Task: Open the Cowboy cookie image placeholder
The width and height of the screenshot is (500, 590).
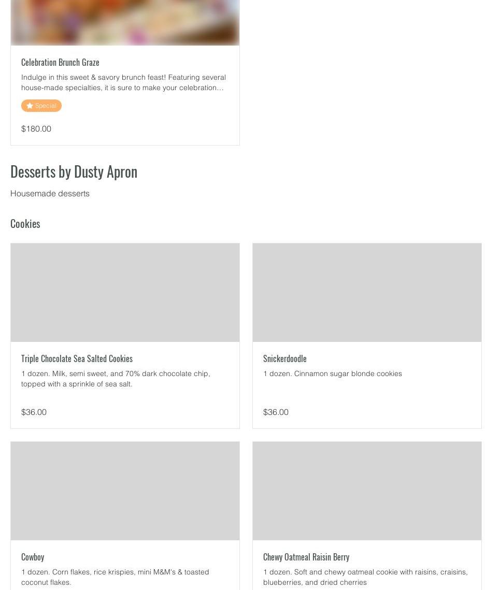Action: point(125,491)
